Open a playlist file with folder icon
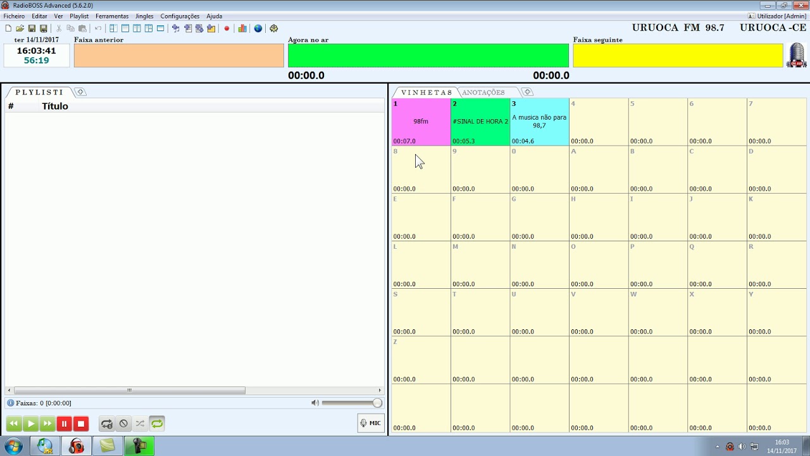 click(x=20, y=28)
